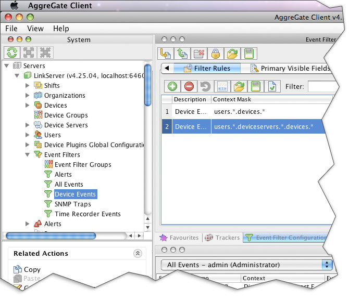The image size is (349, 301).
Task: Click the grey undo arrow icon
Action: (205, 86)
